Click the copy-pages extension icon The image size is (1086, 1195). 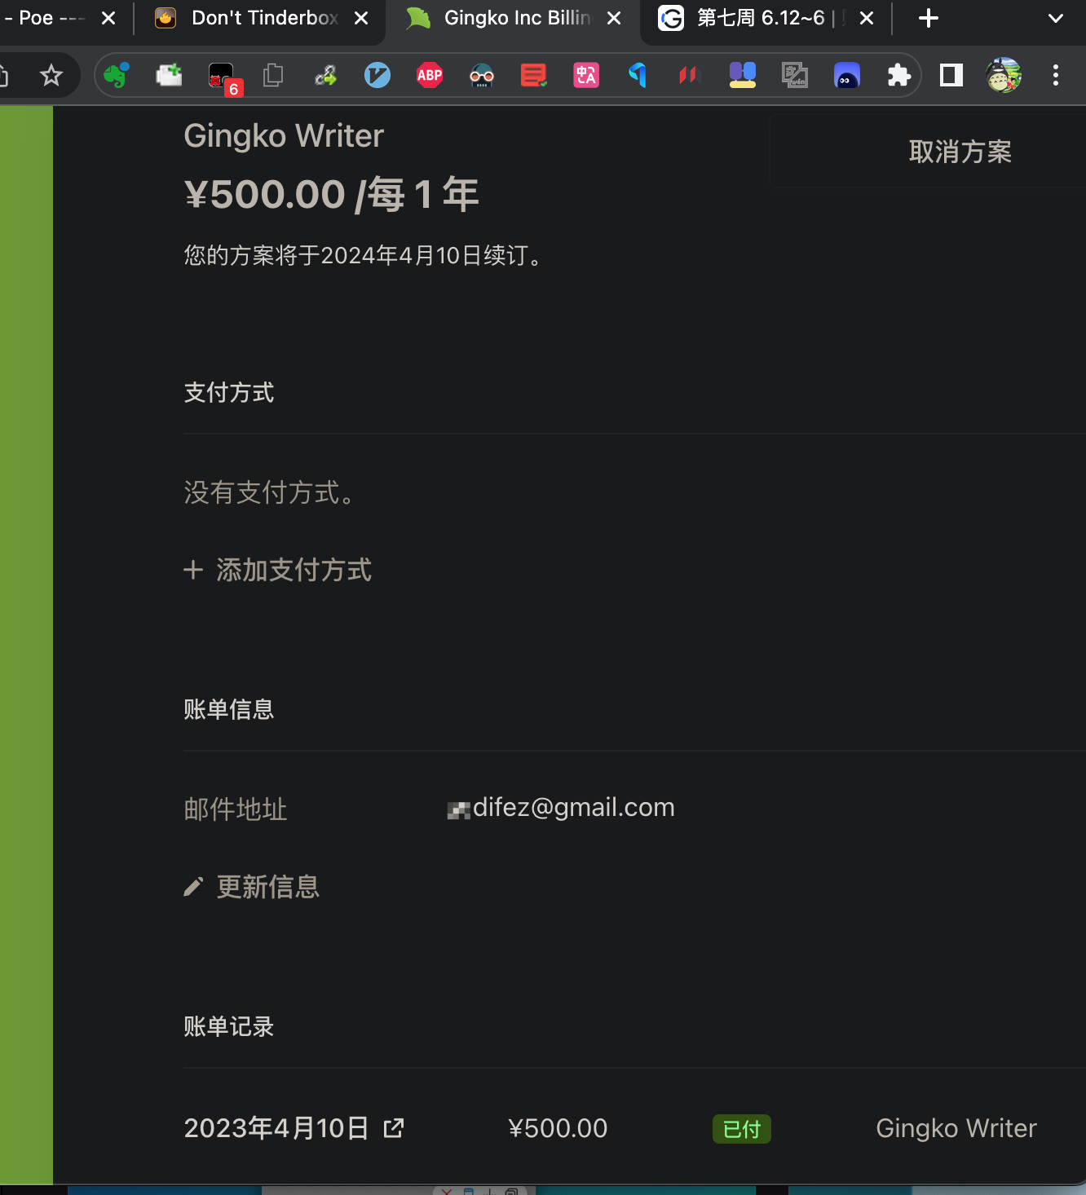(x=273, y=76)
